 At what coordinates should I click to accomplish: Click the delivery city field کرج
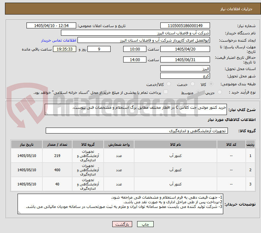185,76
